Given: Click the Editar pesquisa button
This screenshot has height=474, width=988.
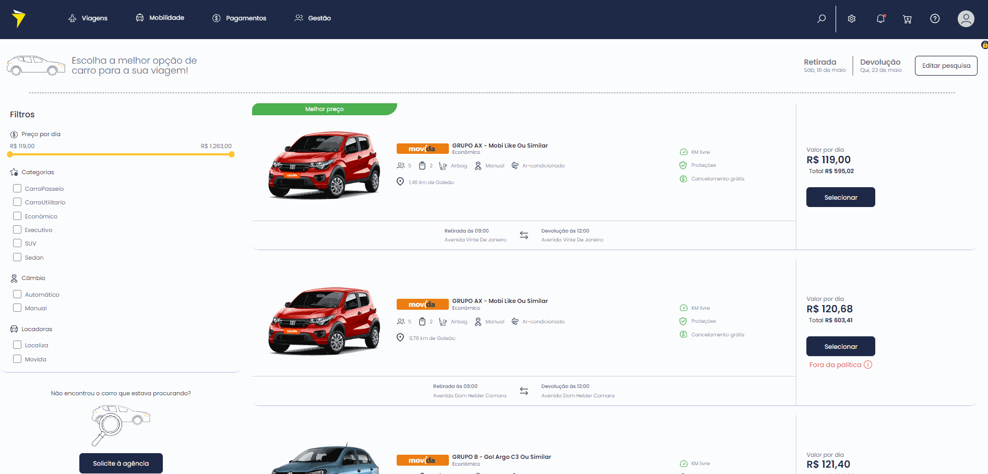Looking at the screenshot, I should [x=946, y=66].
